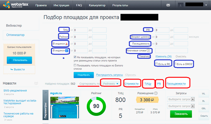Click the Изменить (34) тематика link

[163, 56]
